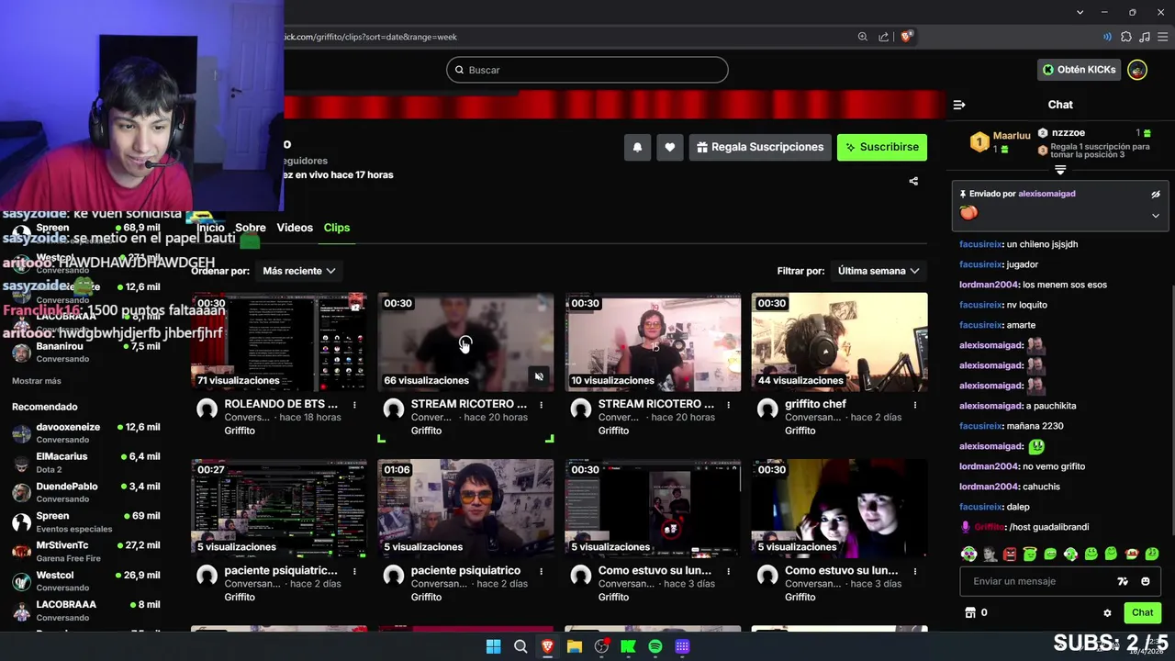Open Spotify from the taskbar

pyautogui.click(x=655, y=646)
